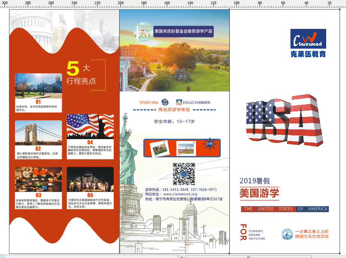Select the THE FUTURE text line
The width and height of the screenshot is (346, 258).
tap(257, 238)
